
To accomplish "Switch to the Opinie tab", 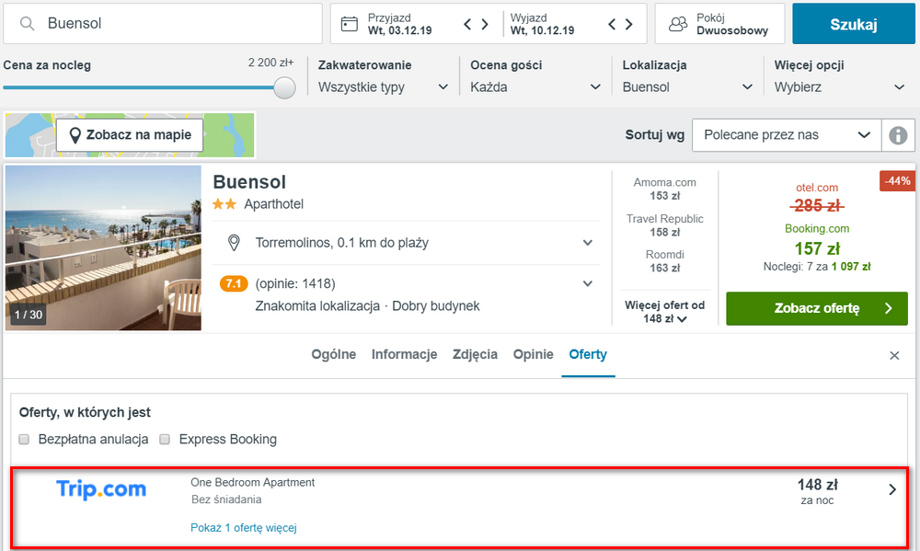I will (533, 354).
